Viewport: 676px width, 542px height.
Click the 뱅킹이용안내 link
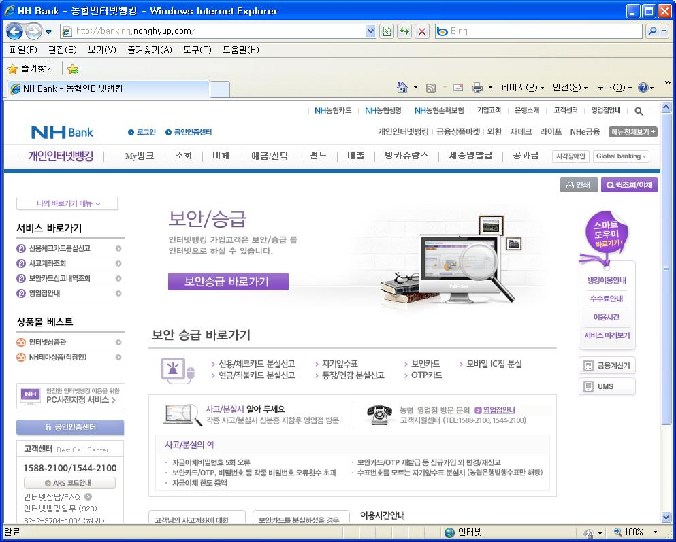pos(607,280)
